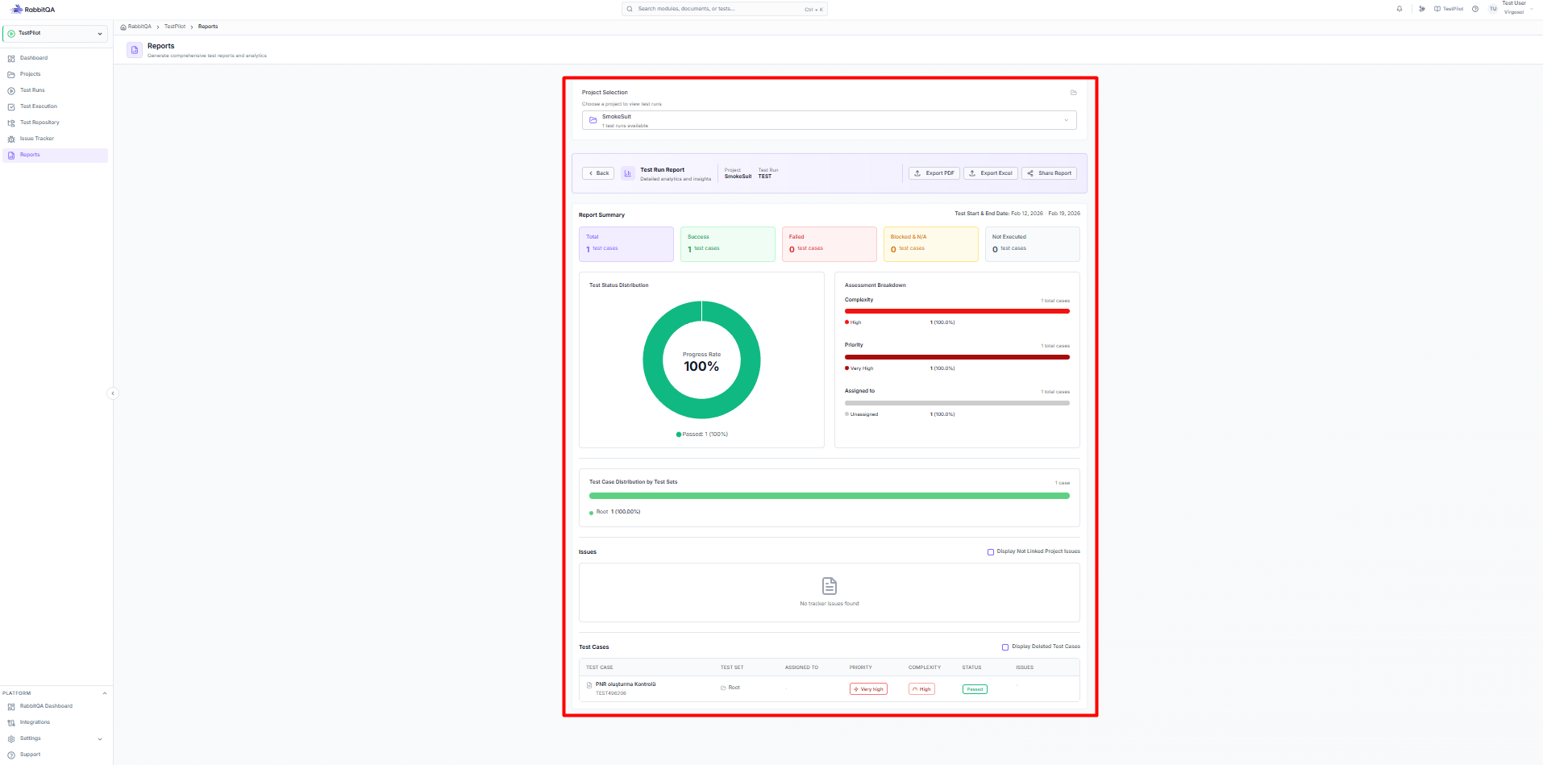Image resolution: width=1543 pixels, height=765 pixels.
Task: Click the help question mark icon
Action: tap(1475, 9)
